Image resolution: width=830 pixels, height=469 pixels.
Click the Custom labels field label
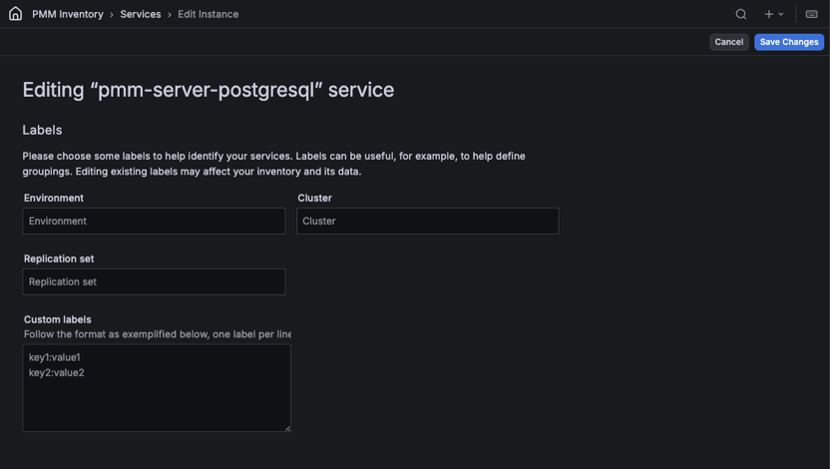coord(57,319)
